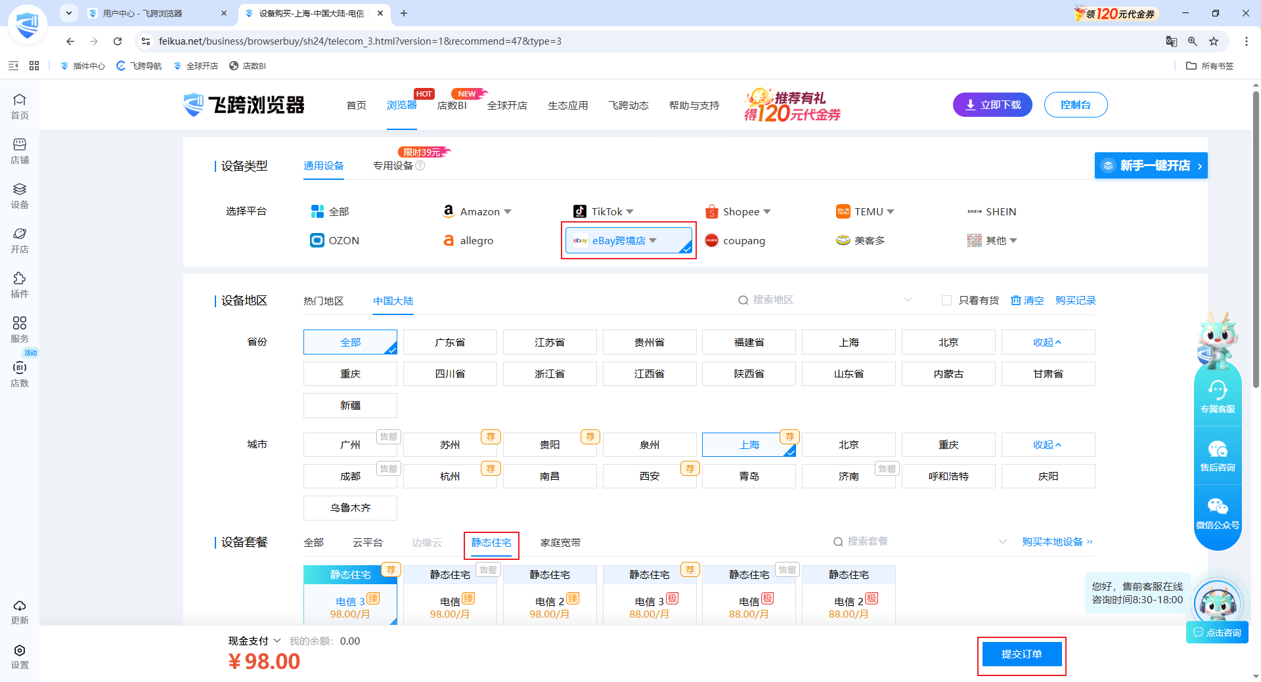Open the 服务 (services) sidebar icon
1261x682 pixels.
coord(20,330)
